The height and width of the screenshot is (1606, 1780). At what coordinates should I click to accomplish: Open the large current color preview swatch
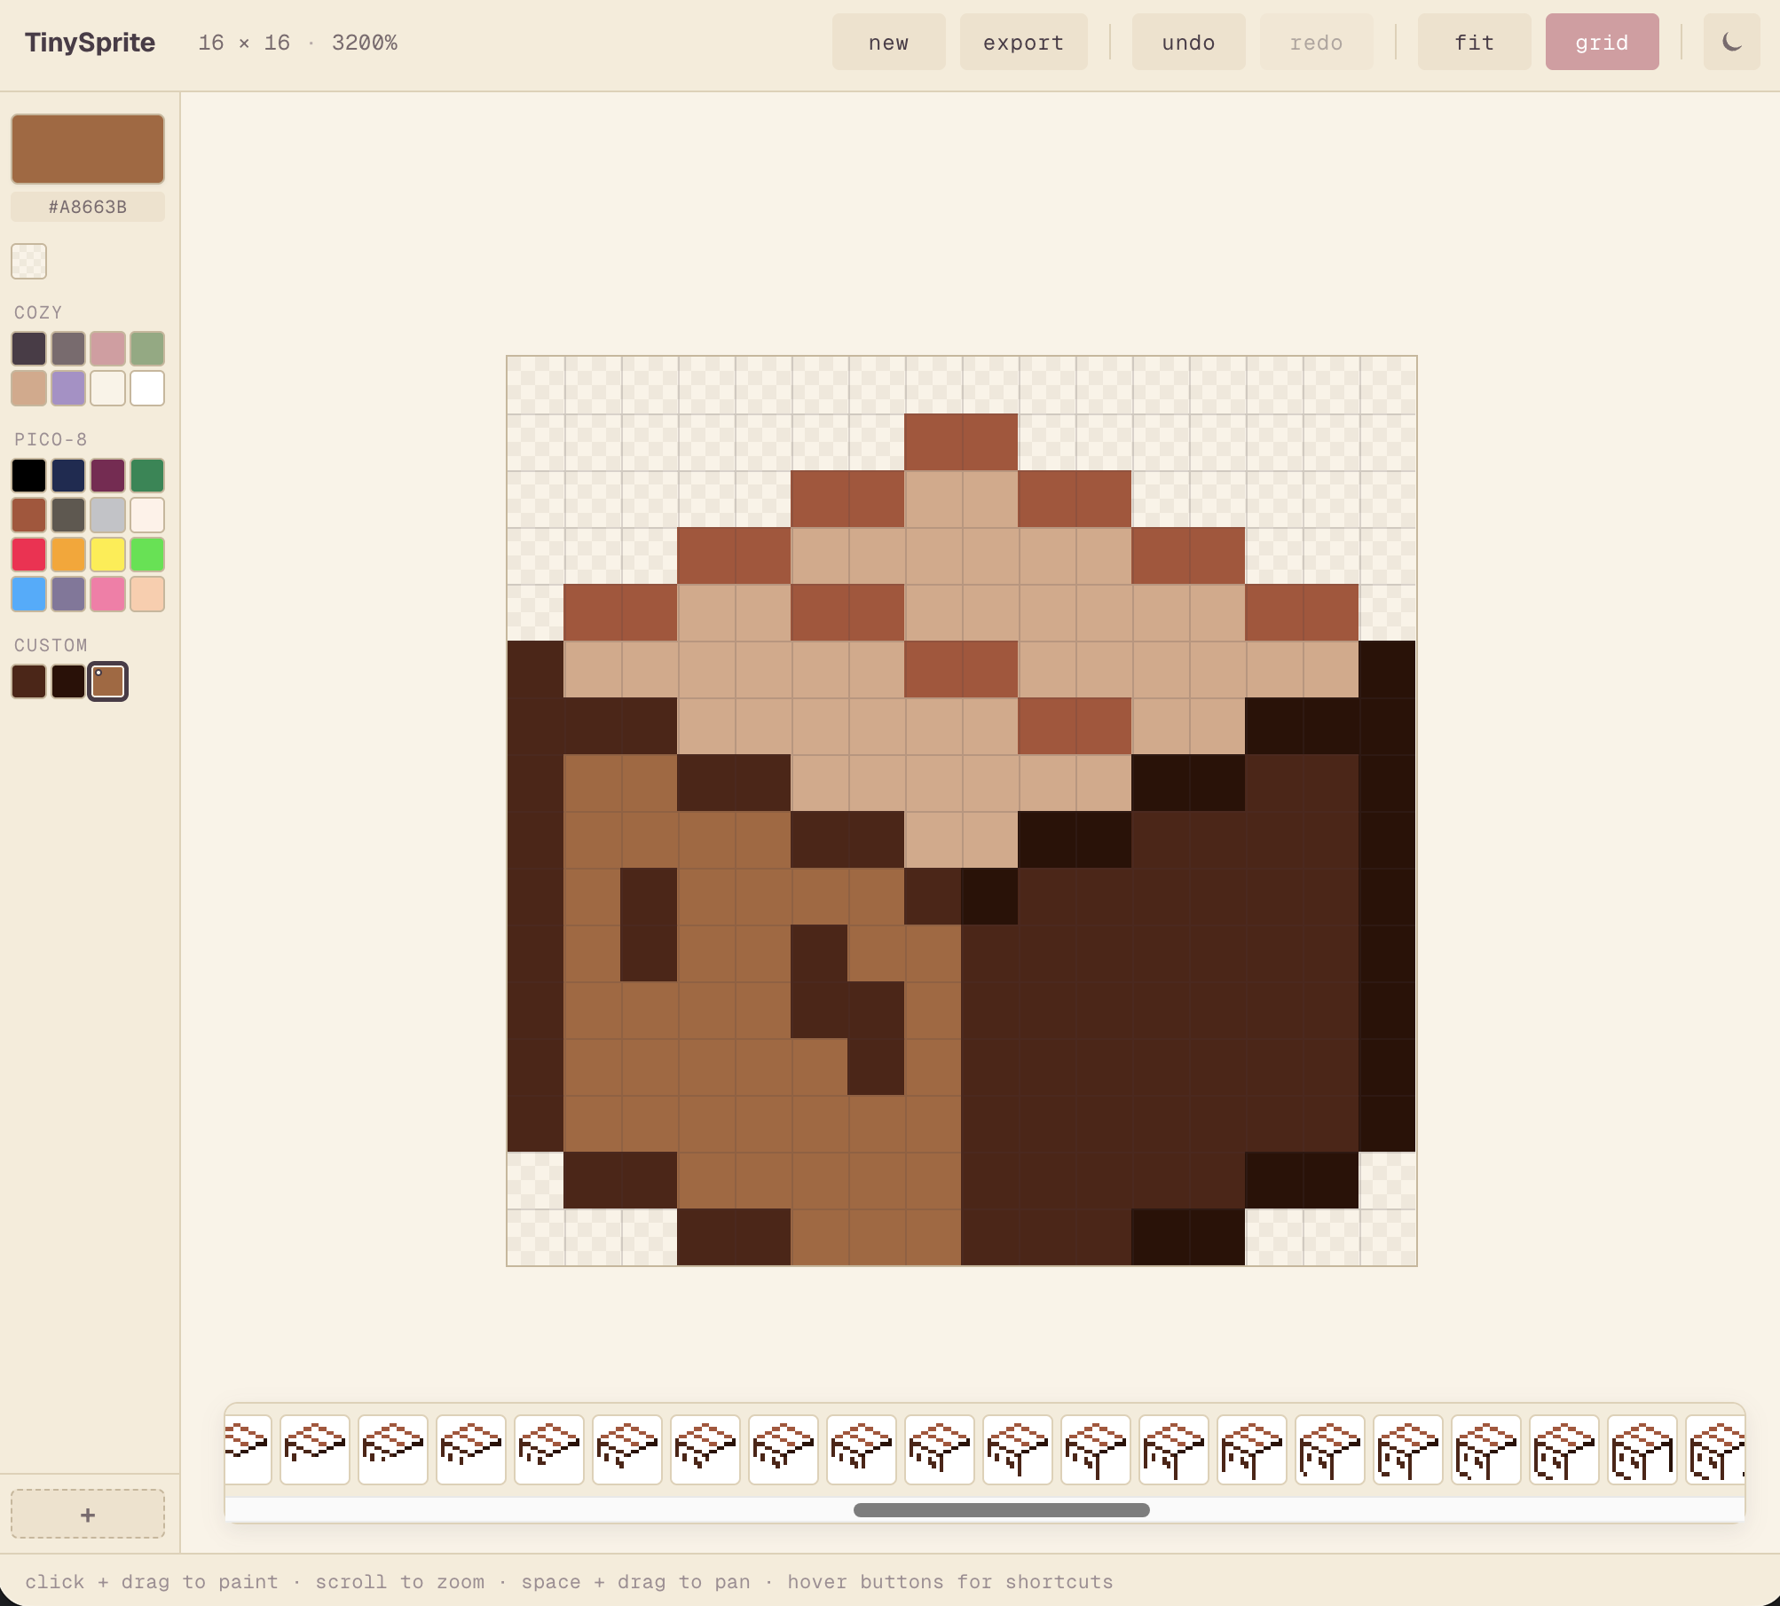point(88,149)
